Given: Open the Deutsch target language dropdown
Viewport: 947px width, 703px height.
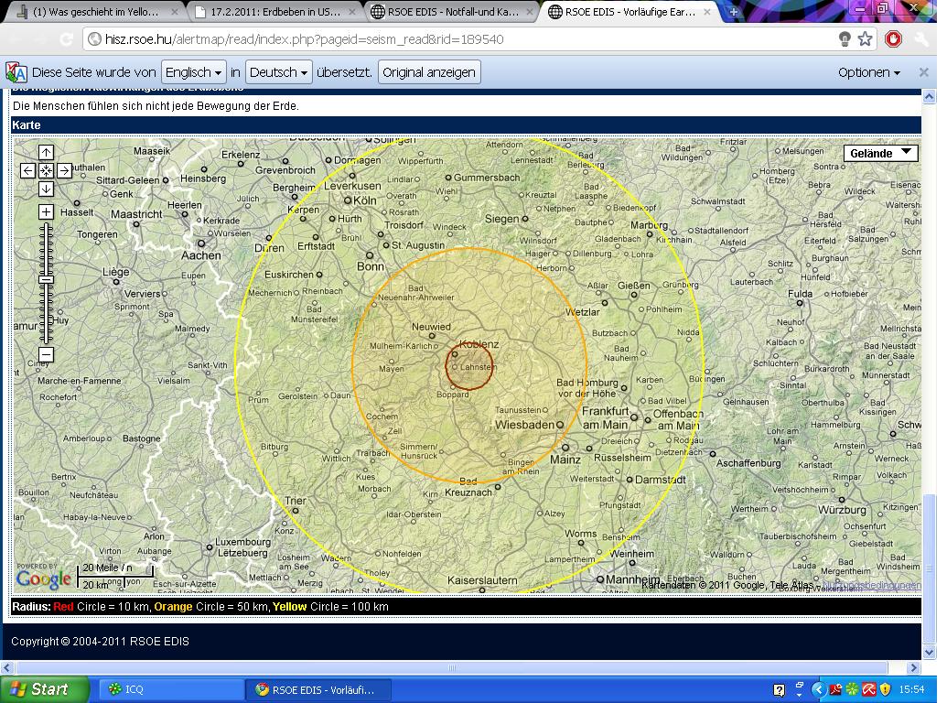Looking at the screenshot, I should tap(279, 72).
